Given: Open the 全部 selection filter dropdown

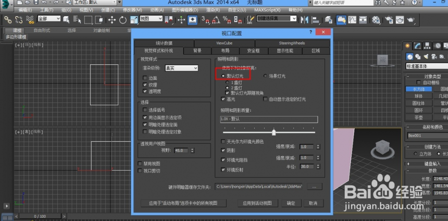Looking at the screenshot, I should [x=49, y=19].
